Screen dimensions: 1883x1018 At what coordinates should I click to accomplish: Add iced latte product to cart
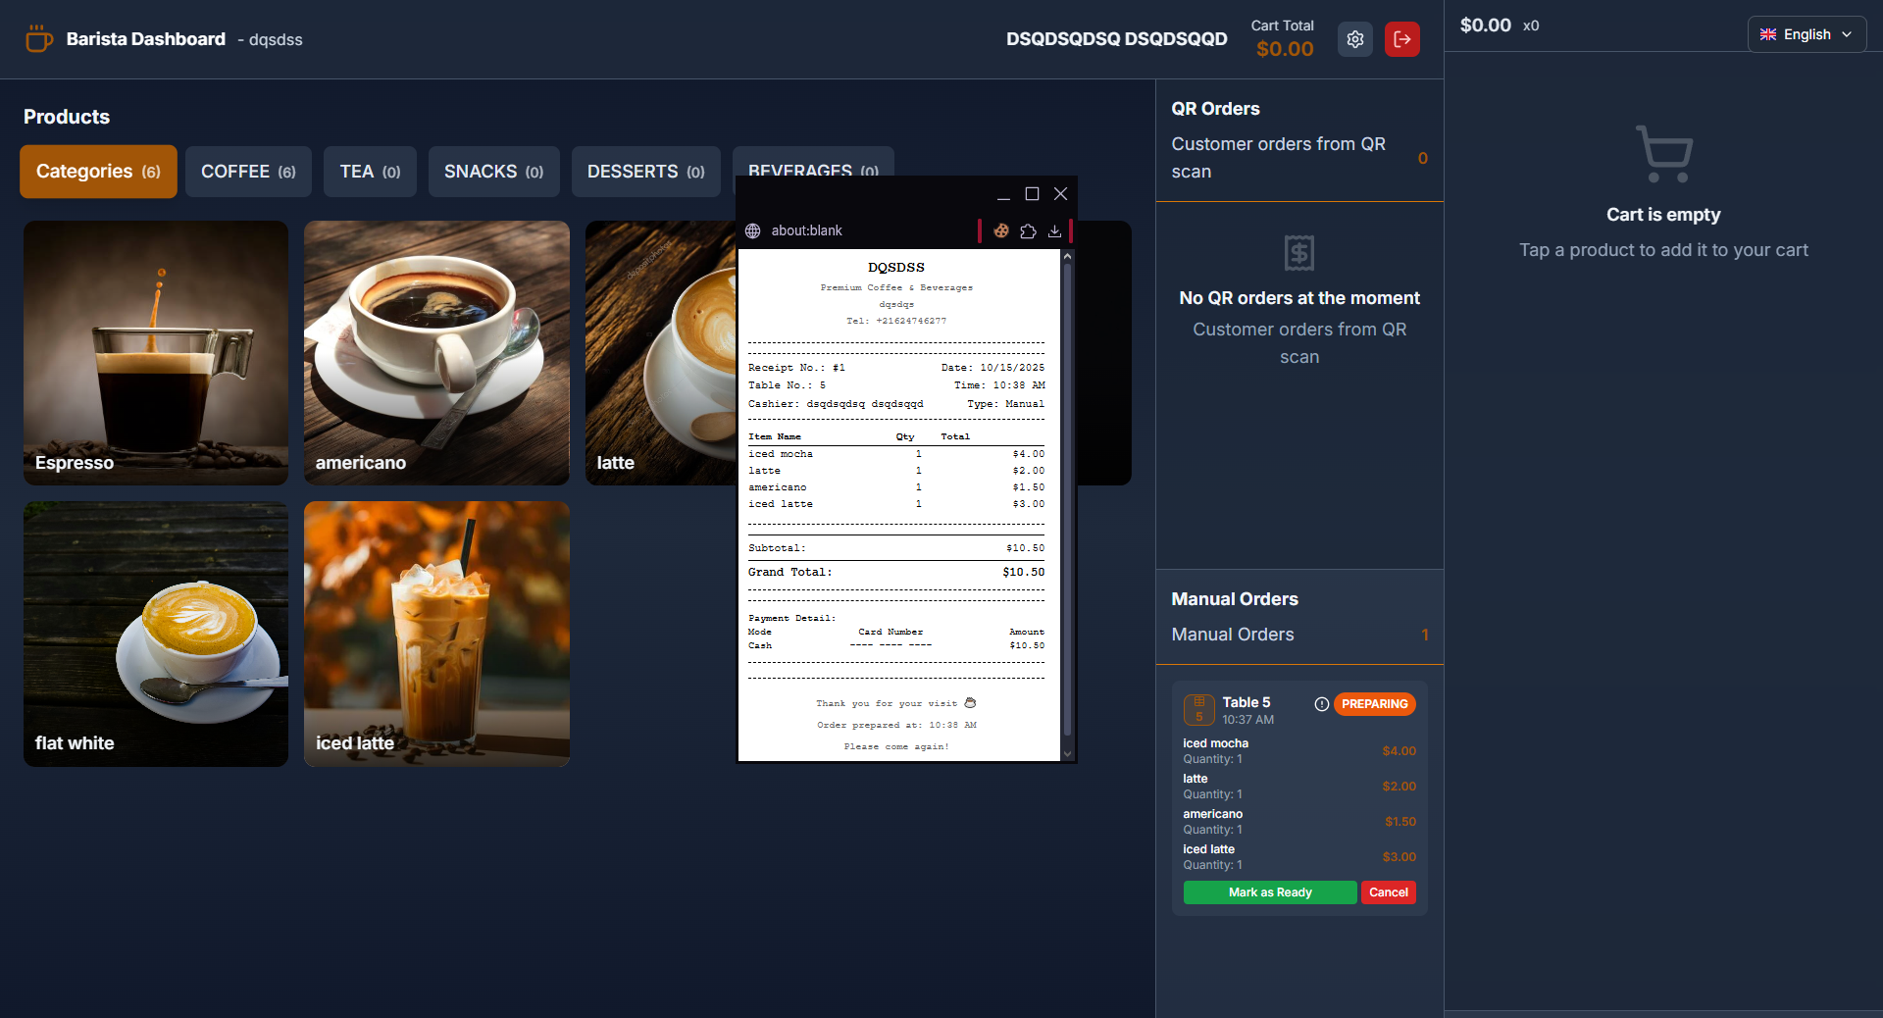[436, 634]
